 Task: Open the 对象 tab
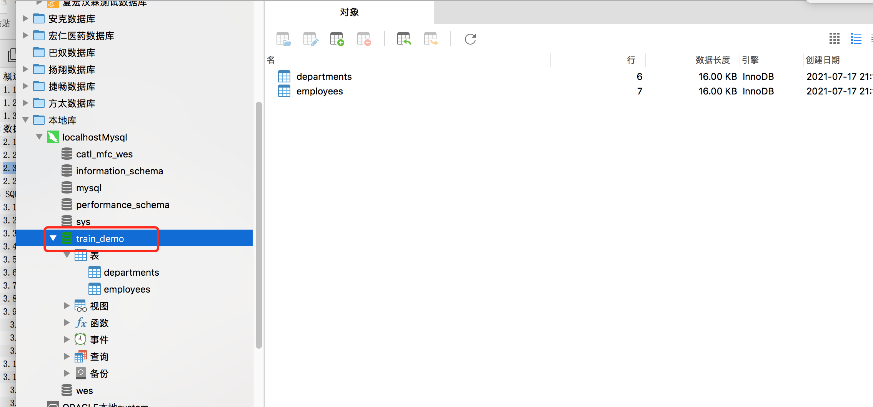pyautogui.click(x=349, y=12)
